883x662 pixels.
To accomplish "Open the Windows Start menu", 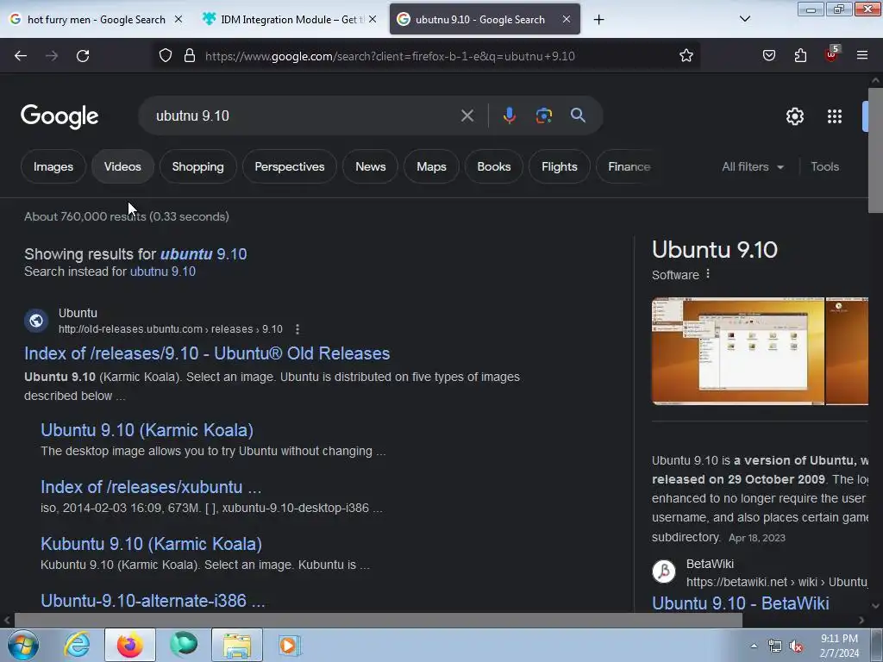I will coord(23,645).
